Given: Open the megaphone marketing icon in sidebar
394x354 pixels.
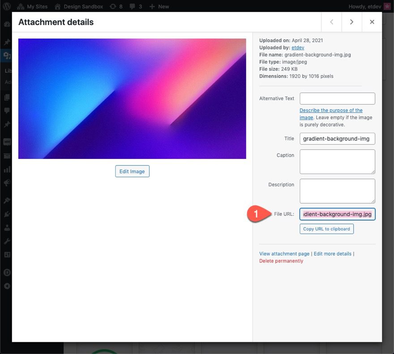Looking at the screenshot, I should click(x=6, y=183).
